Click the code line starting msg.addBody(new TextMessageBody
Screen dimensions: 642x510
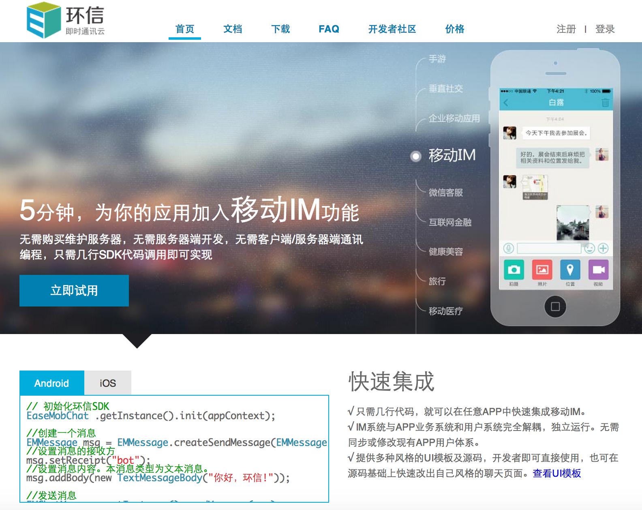click(158, 478)
